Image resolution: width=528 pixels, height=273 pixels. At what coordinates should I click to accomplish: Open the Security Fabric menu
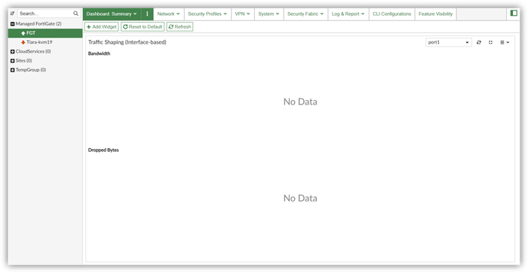point(305,14)
